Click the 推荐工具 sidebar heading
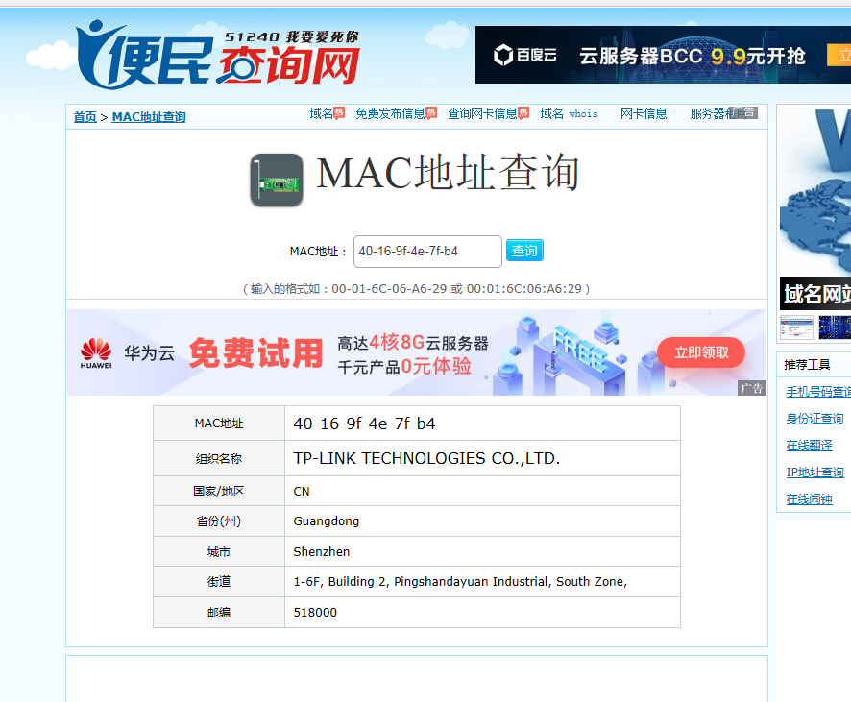The height and width of the screenshot is (702, 851). point(807,365)
